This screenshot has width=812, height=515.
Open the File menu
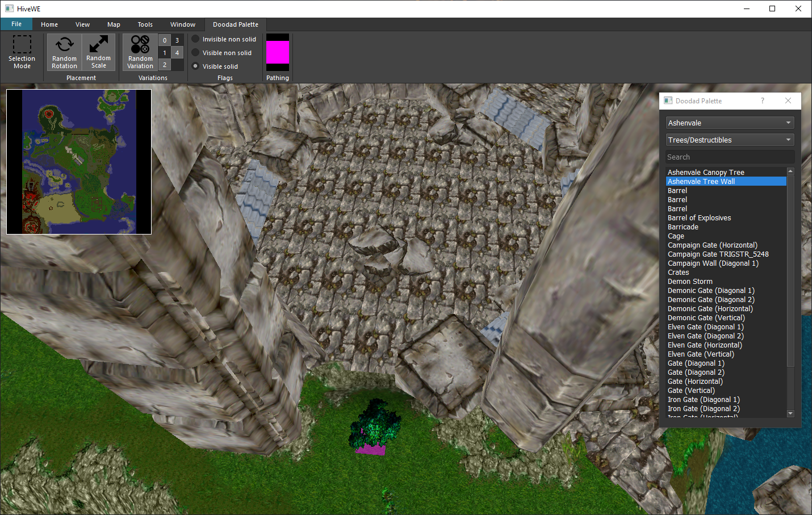click(16, 24)
